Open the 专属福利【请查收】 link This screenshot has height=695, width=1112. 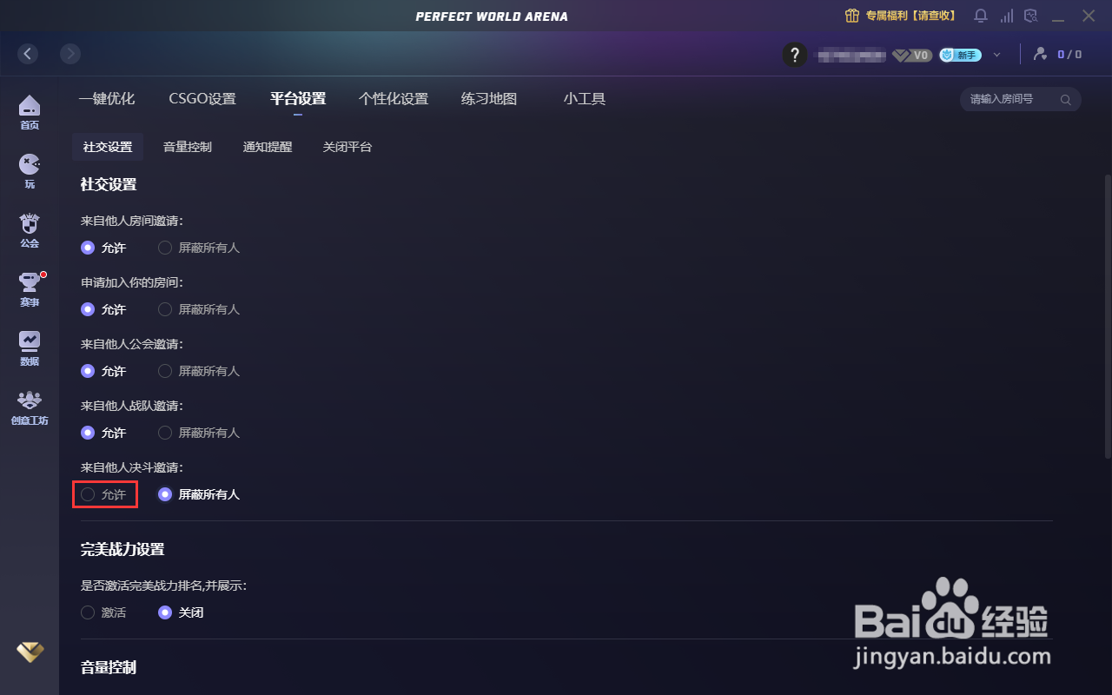click(x=901, y=16)
